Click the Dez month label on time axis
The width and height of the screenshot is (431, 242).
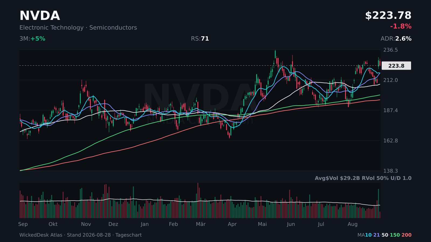click(x=113, y=224)
